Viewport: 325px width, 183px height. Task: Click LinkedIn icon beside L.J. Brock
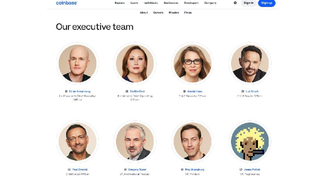click(243, 91)
